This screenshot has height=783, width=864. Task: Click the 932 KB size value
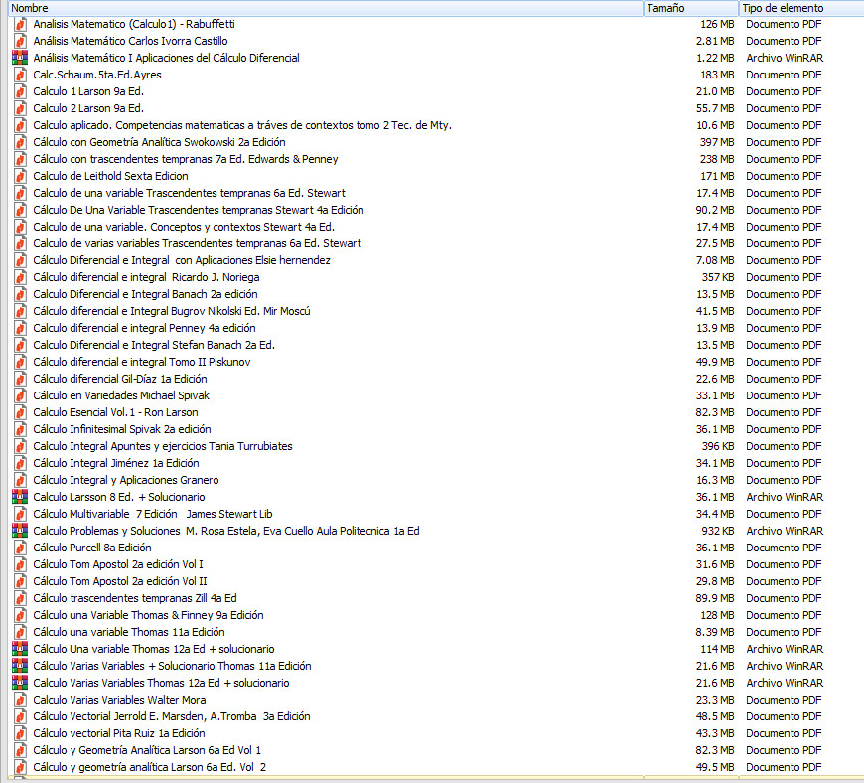tap(718, 531)
